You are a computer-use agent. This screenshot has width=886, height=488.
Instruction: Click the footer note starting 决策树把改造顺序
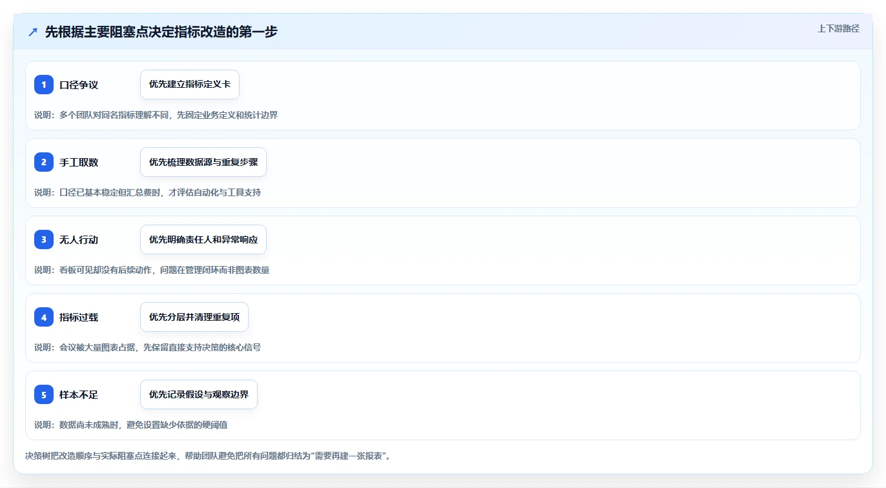click(x=208, y=456)
